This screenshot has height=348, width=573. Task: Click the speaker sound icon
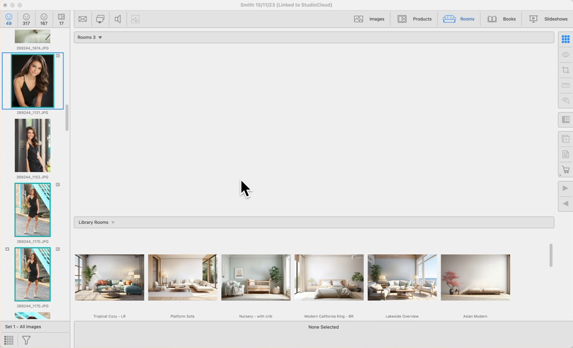[x=118, y=19]
